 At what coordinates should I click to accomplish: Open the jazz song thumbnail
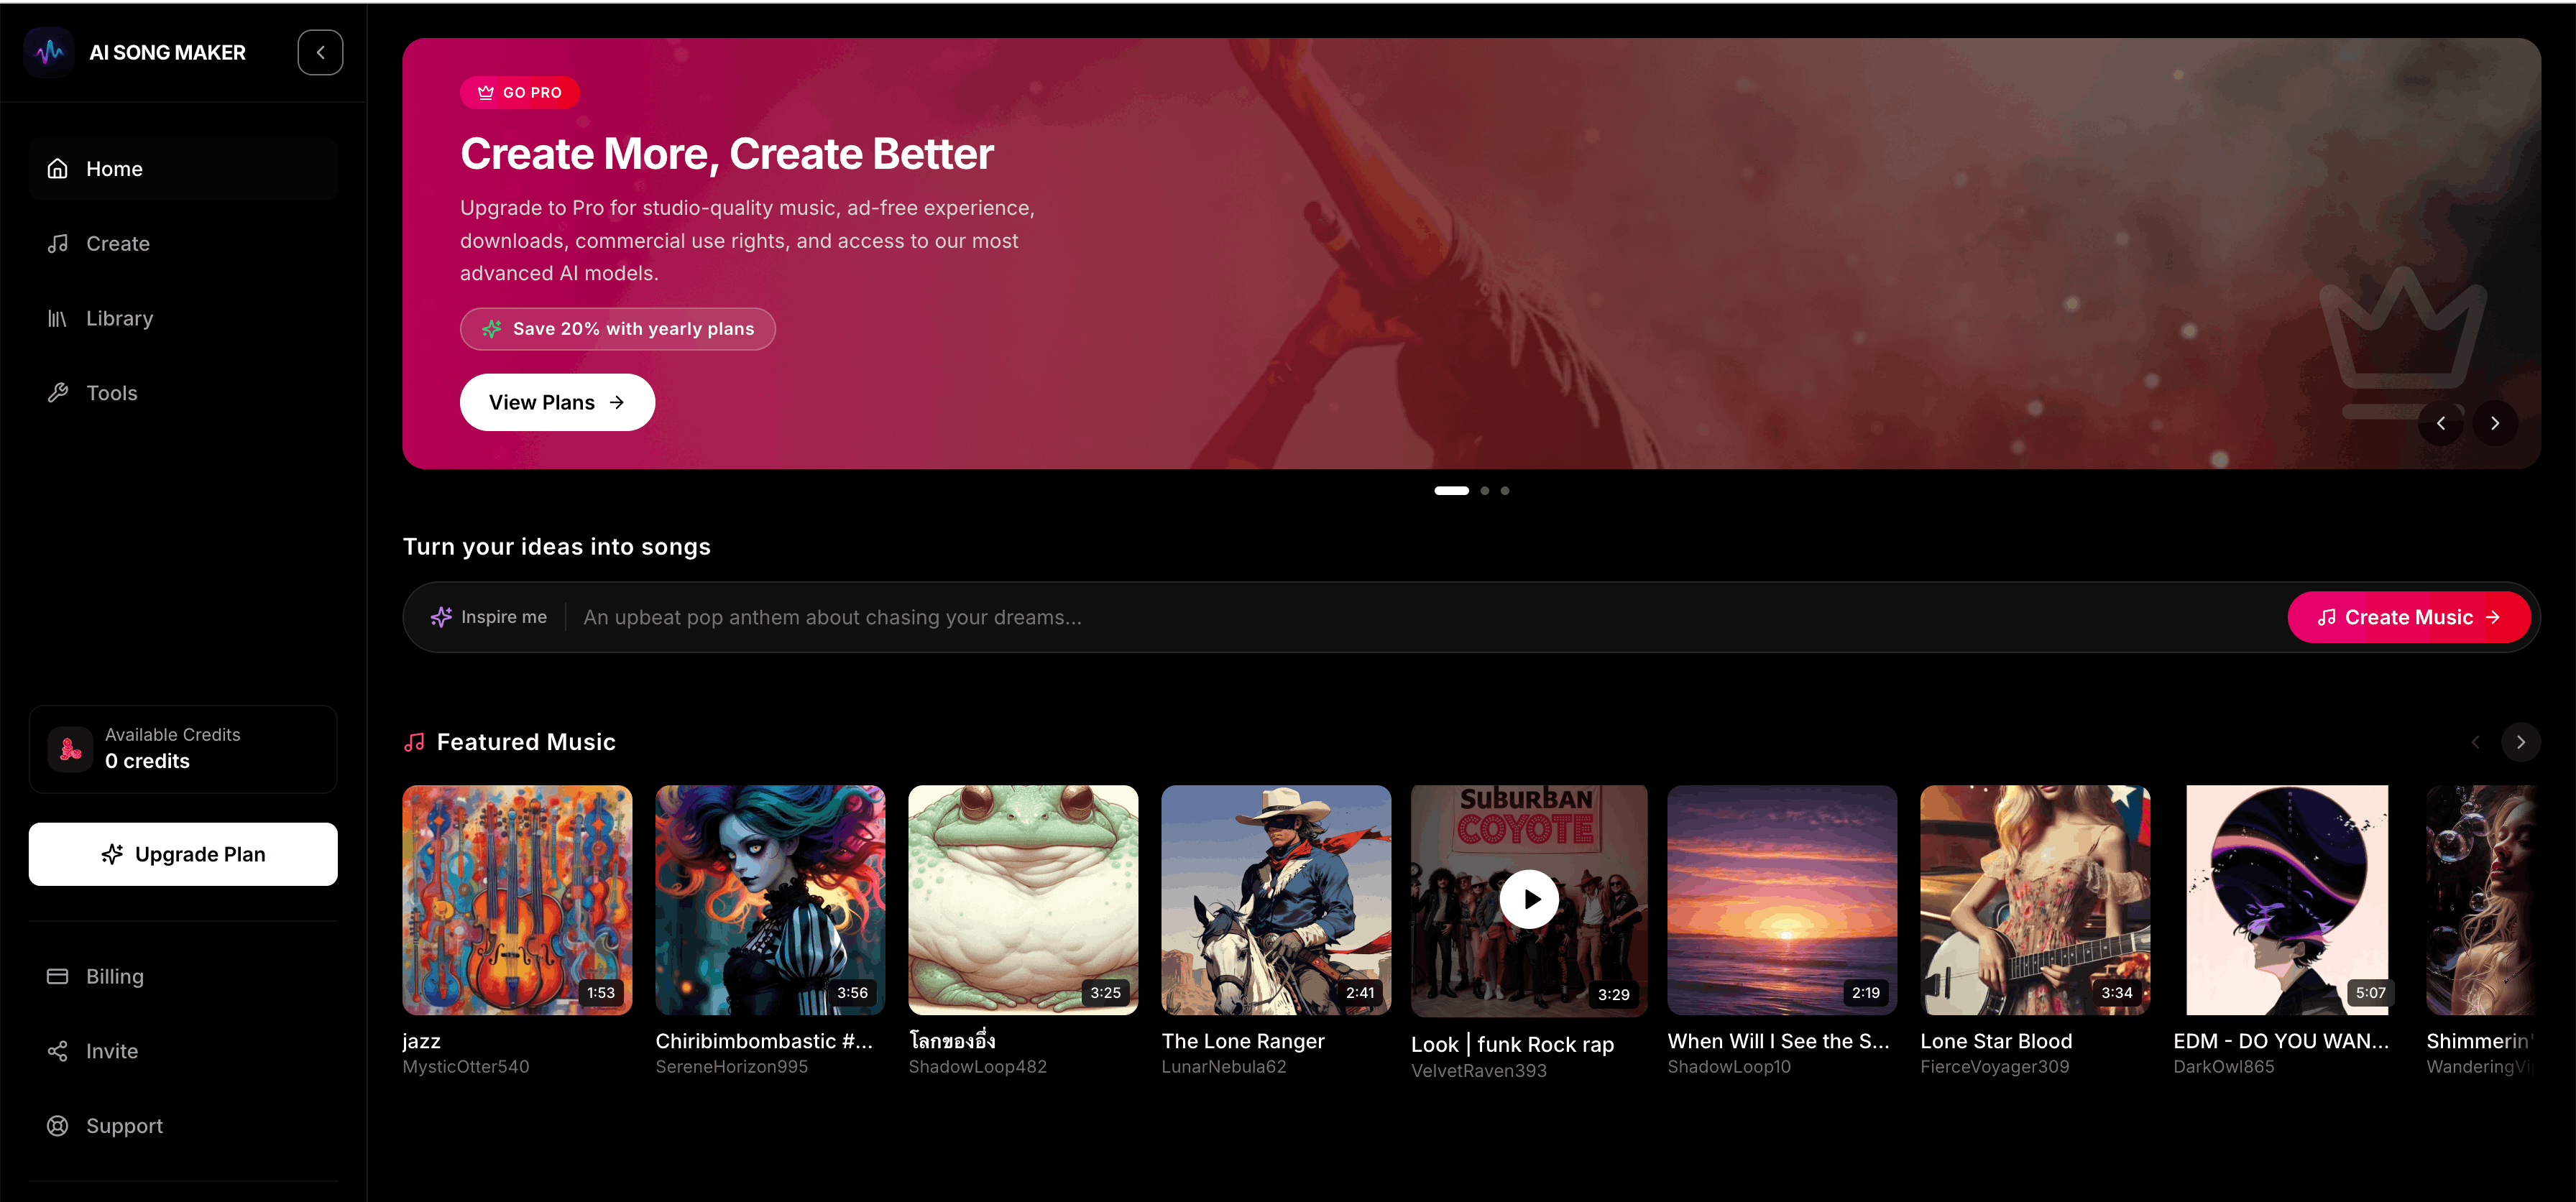click(517, 900)
